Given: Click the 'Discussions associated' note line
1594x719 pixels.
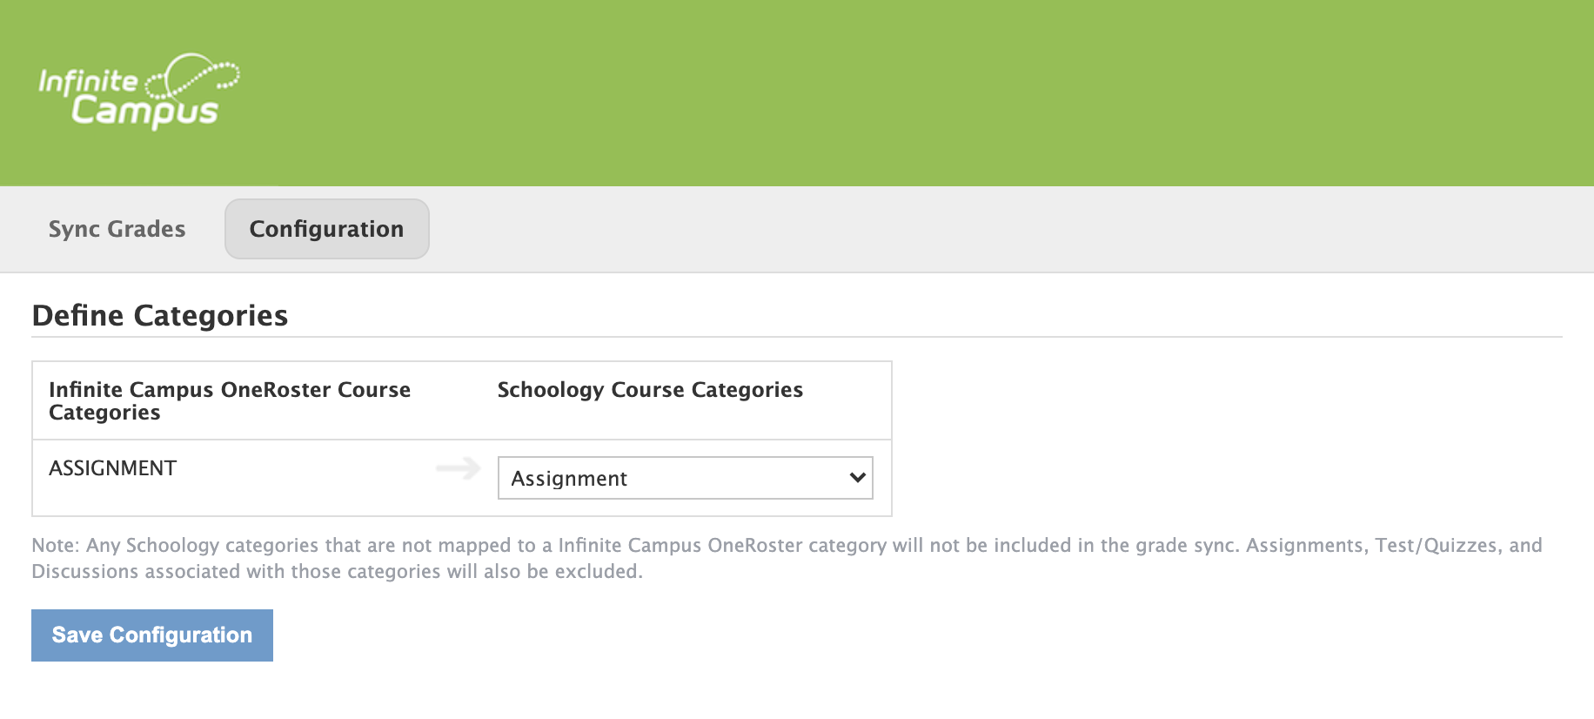Looking at the screenshot, I should pyautogui.click(x=338, y=572).
